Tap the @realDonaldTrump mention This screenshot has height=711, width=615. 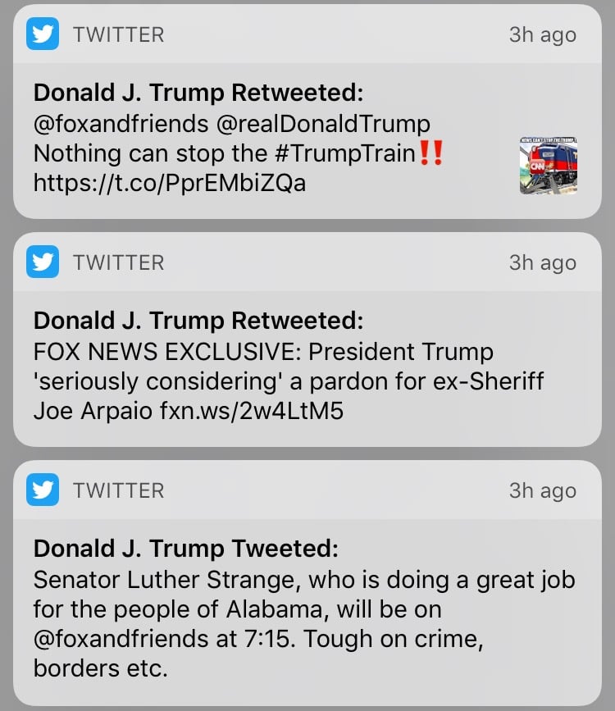tap(323, 125)
